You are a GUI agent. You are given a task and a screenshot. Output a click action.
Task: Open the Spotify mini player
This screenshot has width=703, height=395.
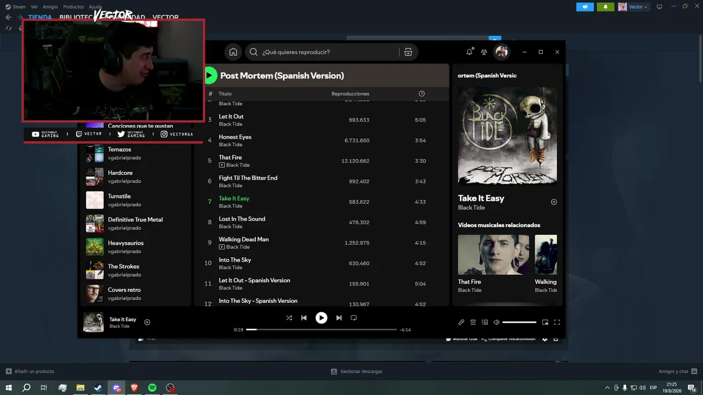(x=545, y=322)
